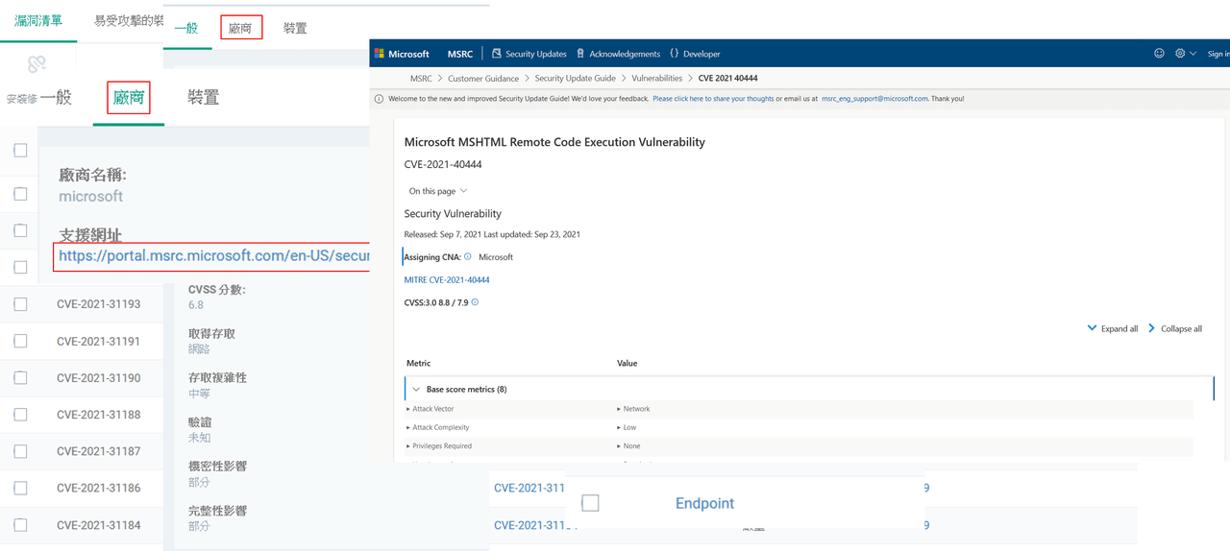Go to Vulnerabilities breadcrumb

(656, 79)
